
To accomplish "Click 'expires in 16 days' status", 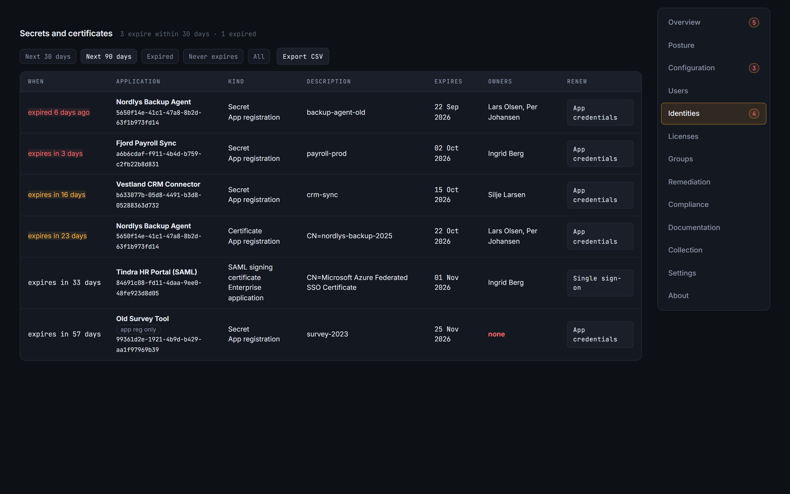I will [x=57, y=195].
